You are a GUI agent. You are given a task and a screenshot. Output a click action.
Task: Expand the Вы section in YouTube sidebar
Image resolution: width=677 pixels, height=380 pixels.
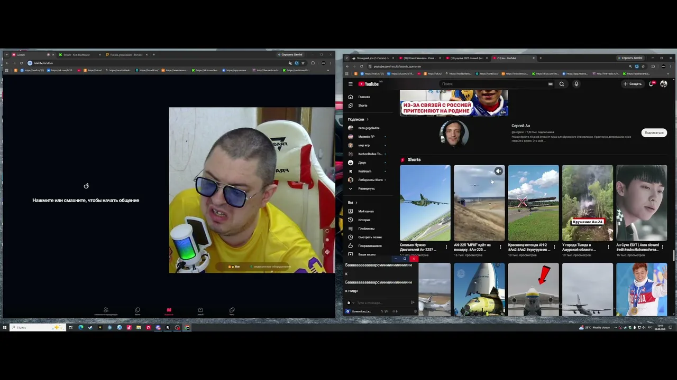352,203
